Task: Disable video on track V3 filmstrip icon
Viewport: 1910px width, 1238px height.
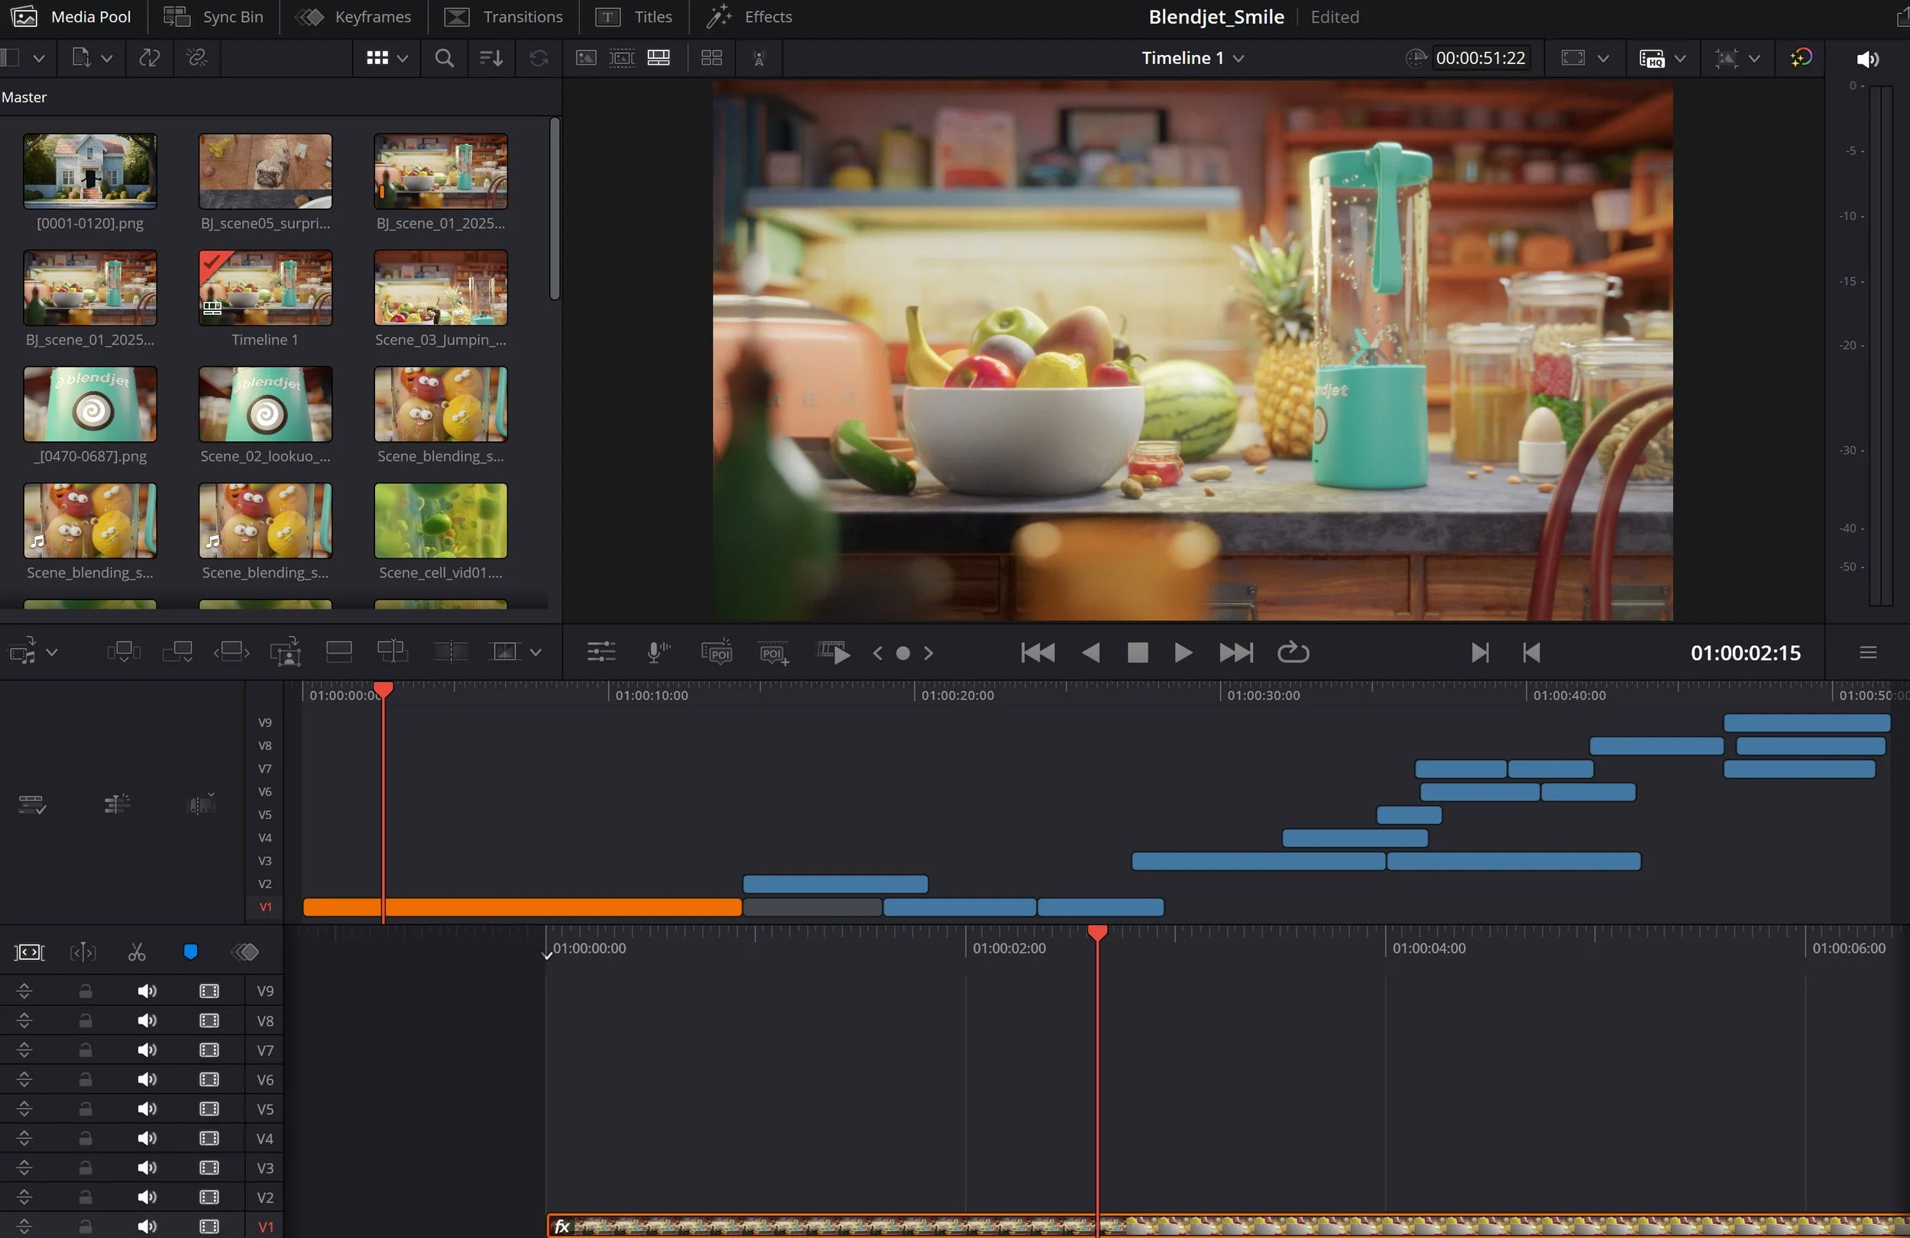Action: (x=209, y=1169)
